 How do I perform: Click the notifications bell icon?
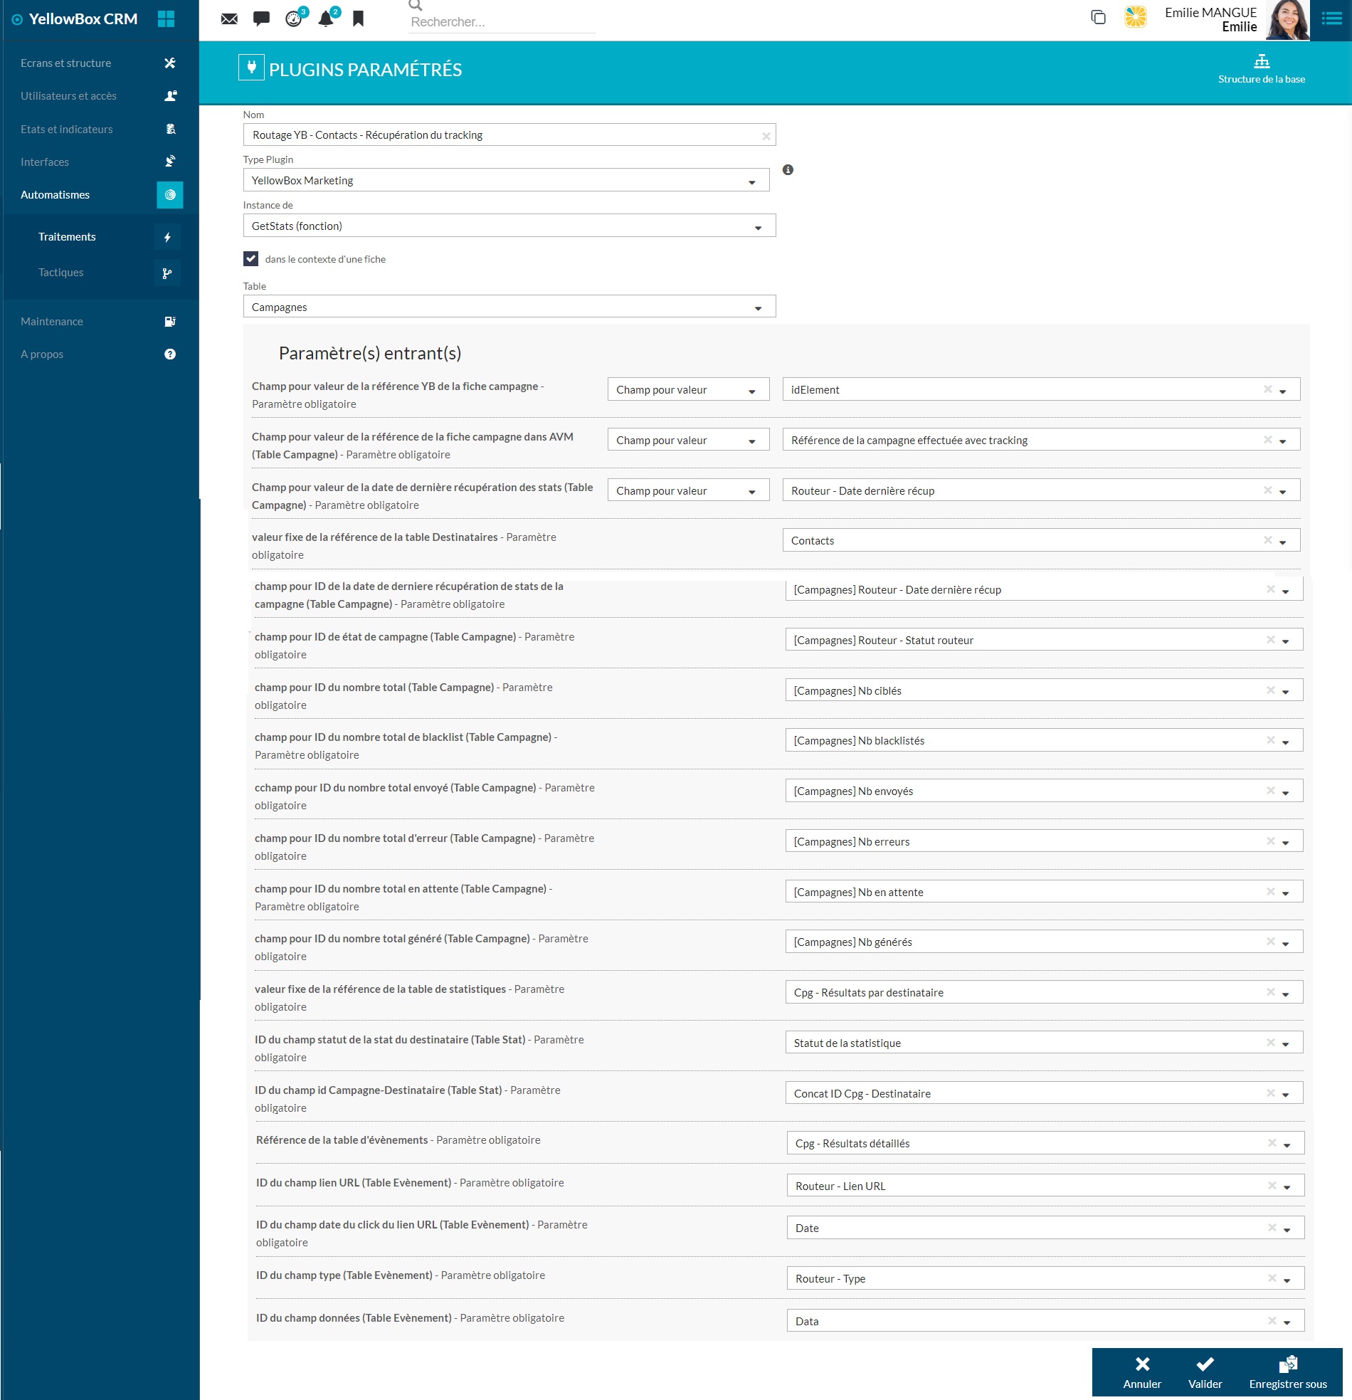click(327, 19)
